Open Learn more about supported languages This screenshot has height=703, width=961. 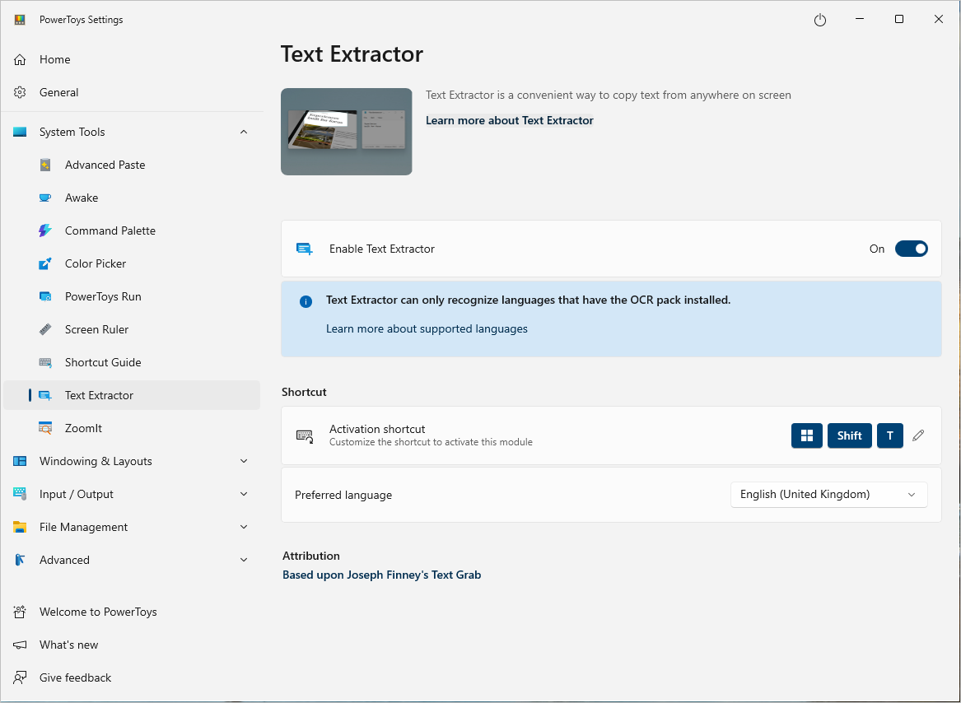pyautogui.click(x=427, y=329)
